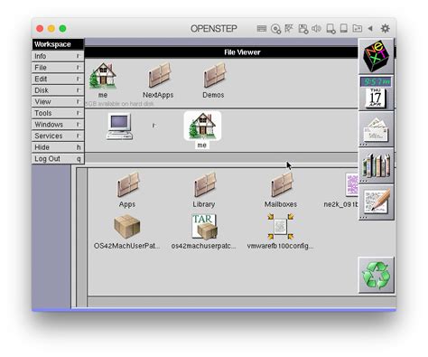Click the Workspace menu title bar
Viewport: 428px width, 357px height.
pyautogui.click(x=58, y=44)
